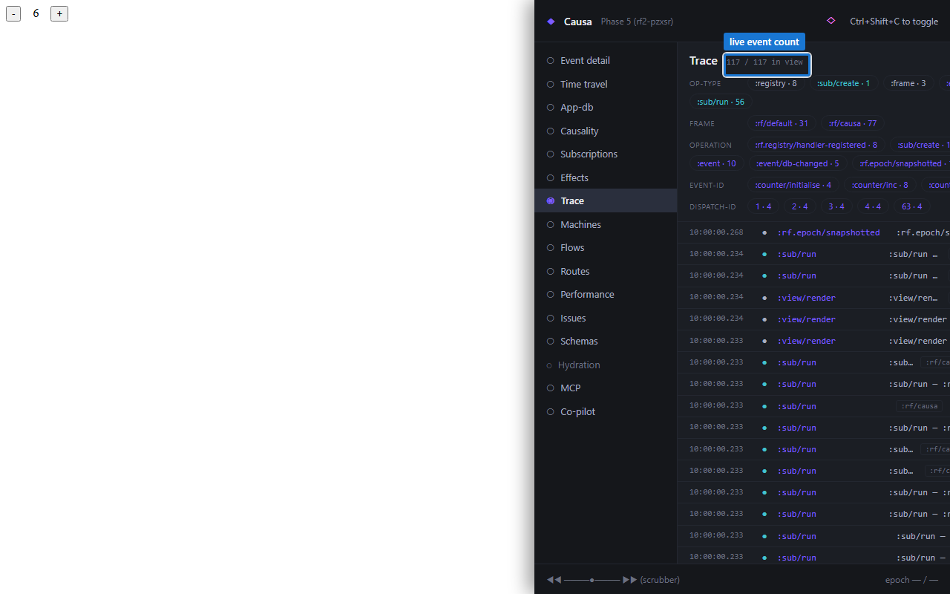Click the 'Ctrl+Shift+C to toggle' hint

pos(894,22)
